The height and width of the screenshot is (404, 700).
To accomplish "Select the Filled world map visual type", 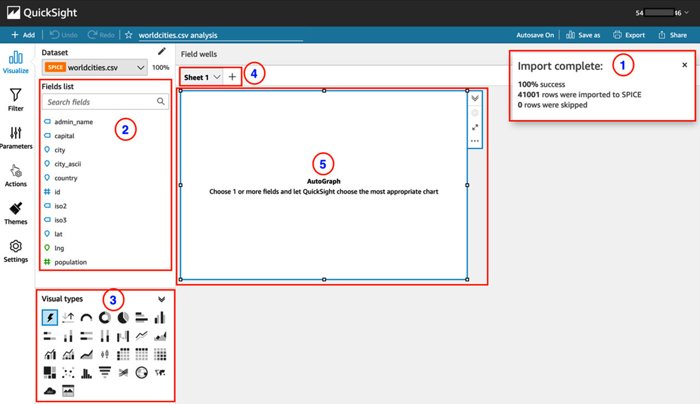I will [160, 372].
